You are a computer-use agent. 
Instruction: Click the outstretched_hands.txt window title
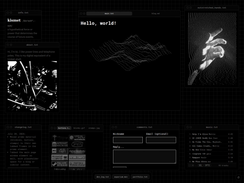(211, 8)
